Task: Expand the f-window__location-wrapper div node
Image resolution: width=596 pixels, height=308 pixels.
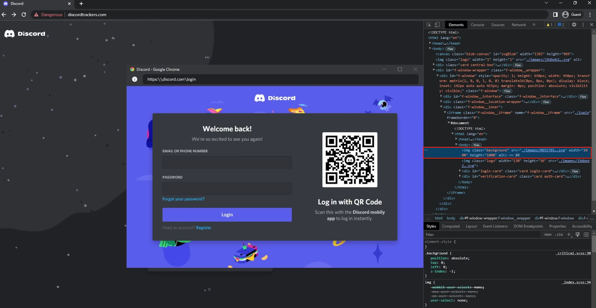Action: tap(441, 102)
